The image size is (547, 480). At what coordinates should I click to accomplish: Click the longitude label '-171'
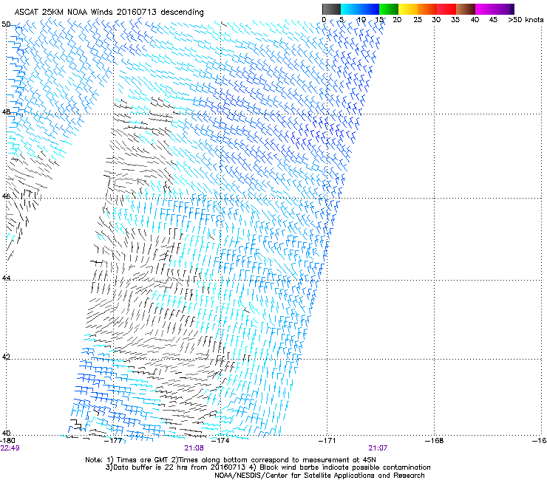coord(327,441)
